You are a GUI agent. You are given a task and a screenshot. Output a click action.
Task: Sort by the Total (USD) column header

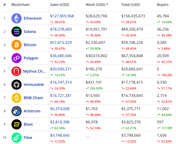[131, 5]
